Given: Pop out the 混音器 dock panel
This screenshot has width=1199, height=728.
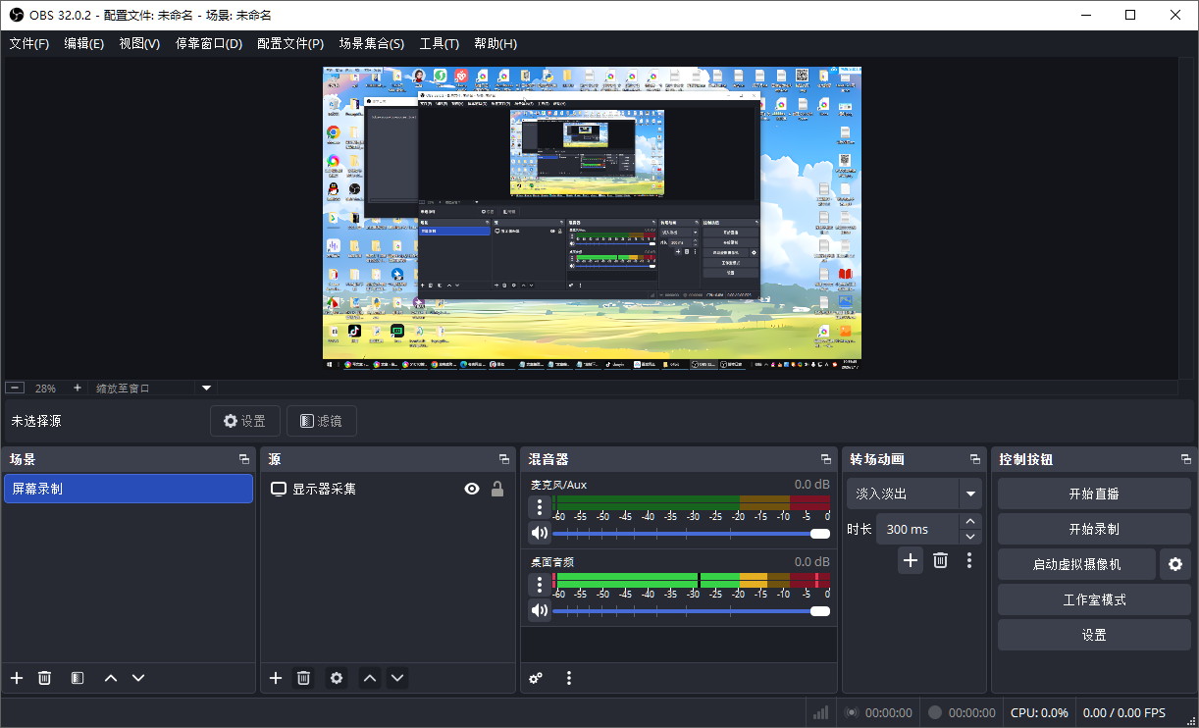Looking at the screenshot, I should (x=826, y=459).
